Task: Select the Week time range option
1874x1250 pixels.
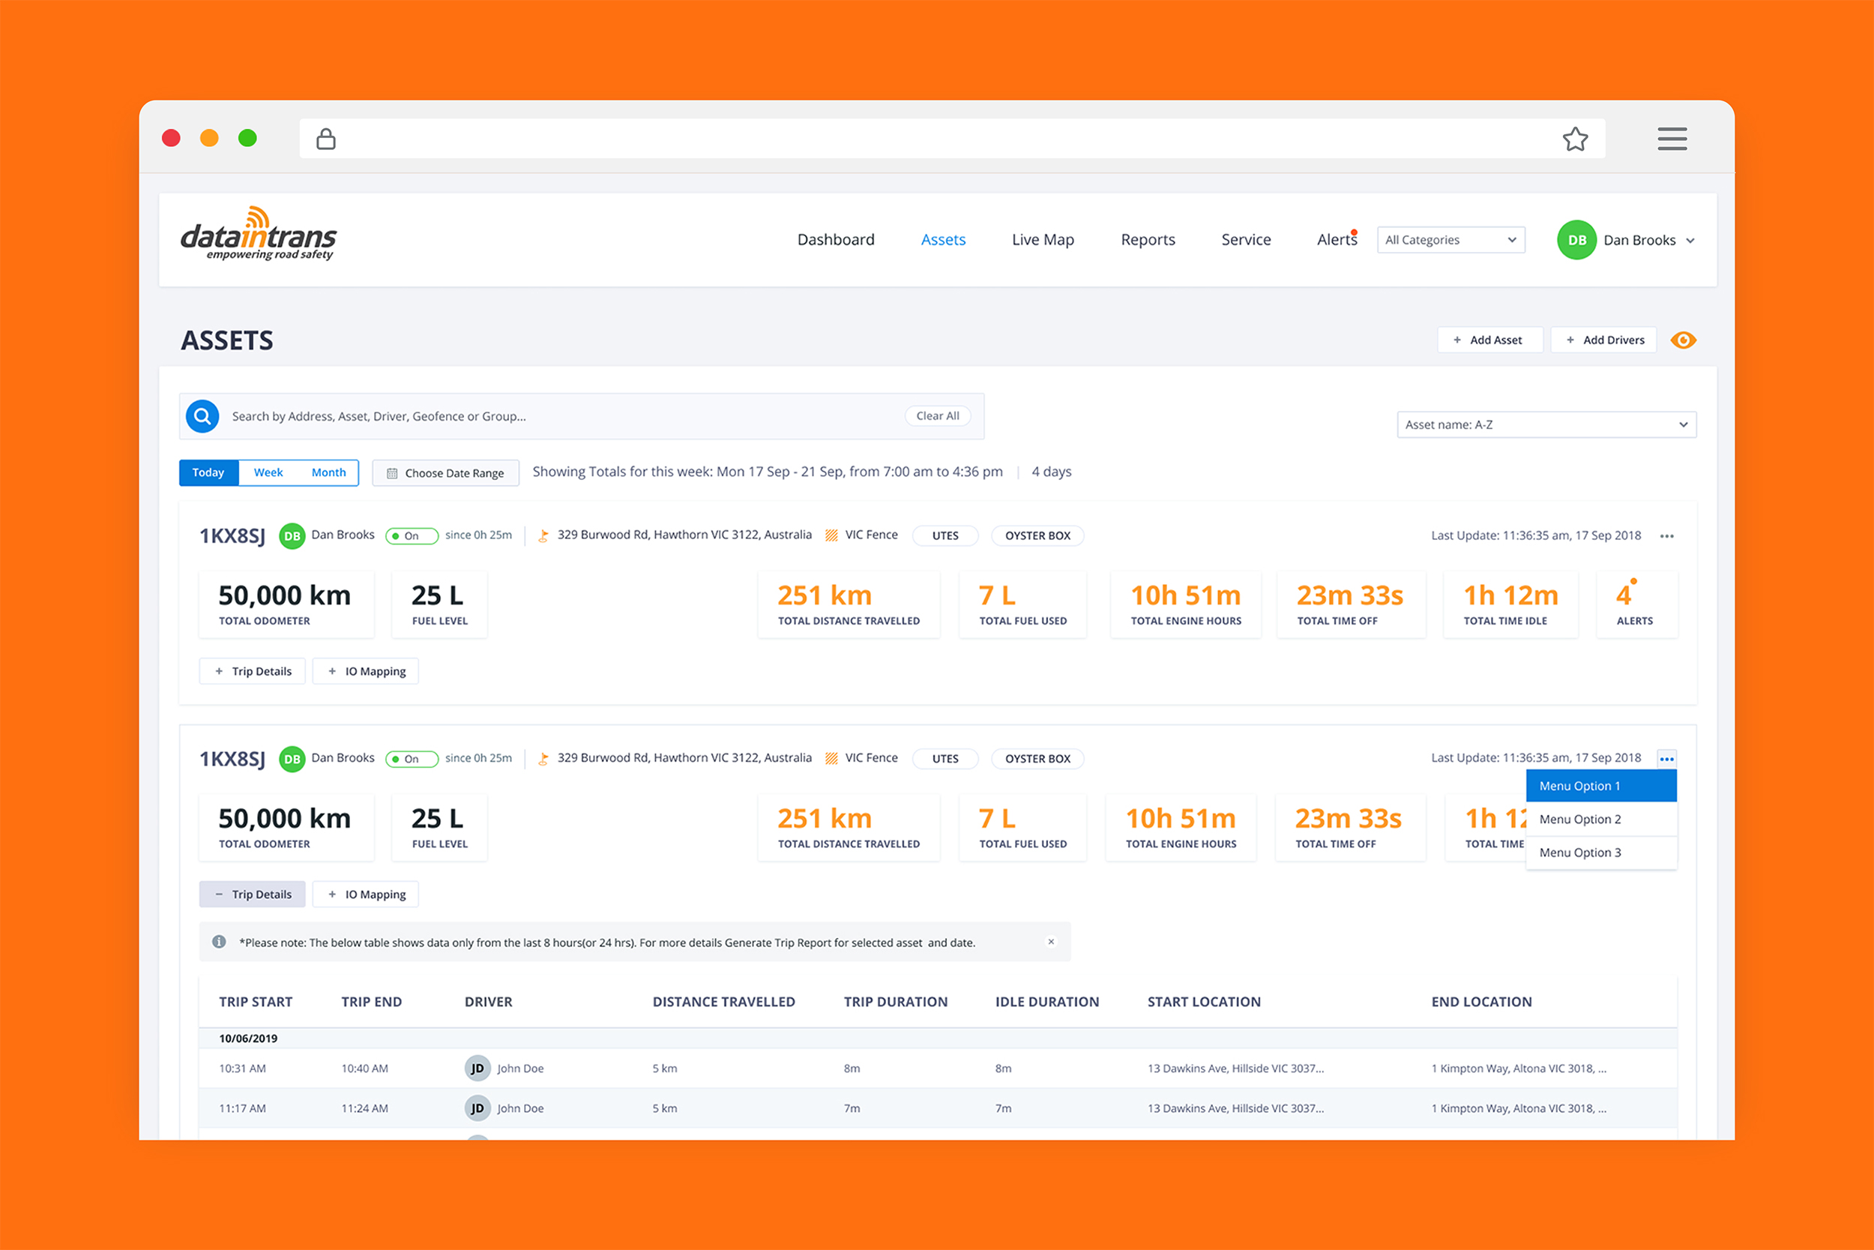Action: (268, 472)
